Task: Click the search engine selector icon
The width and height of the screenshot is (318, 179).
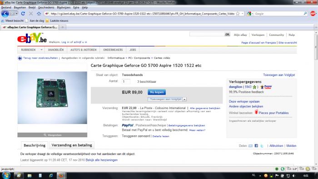Action: 250,14
